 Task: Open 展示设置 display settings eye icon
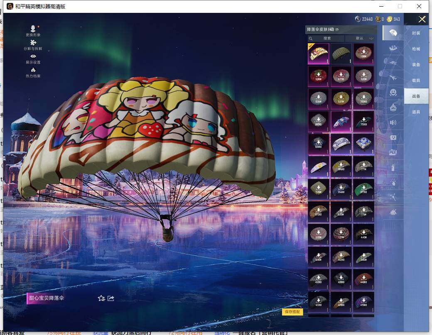33,56
